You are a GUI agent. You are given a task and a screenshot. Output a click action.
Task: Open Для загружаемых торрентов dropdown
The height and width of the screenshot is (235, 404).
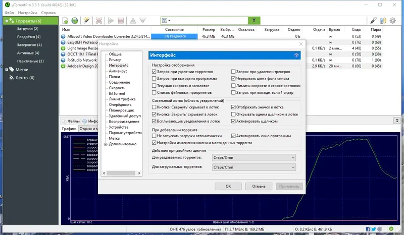point(254,167)
